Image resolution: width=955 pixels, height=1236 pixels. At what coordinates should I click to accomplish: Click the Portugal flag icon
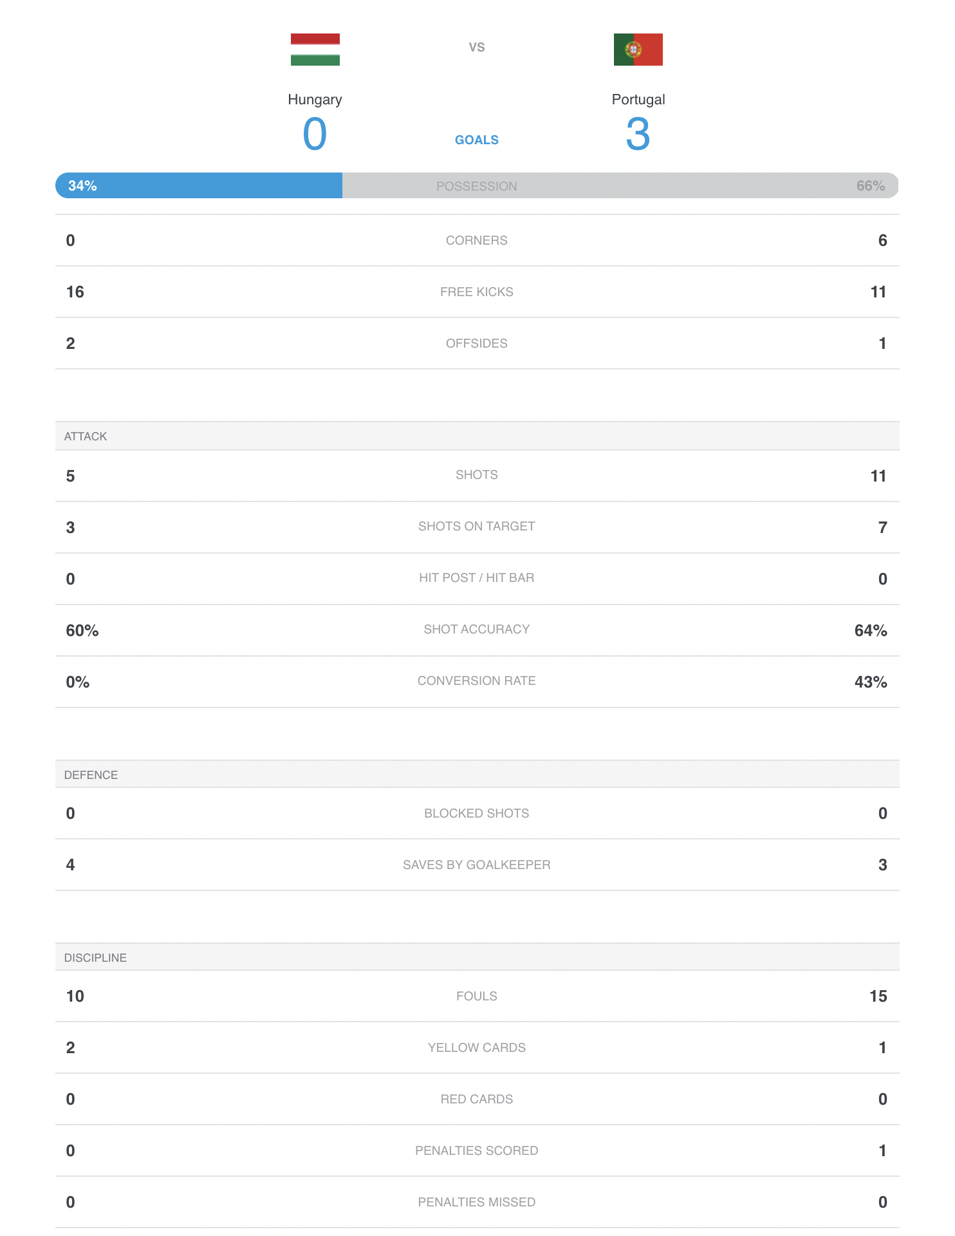tap(638, 50)
